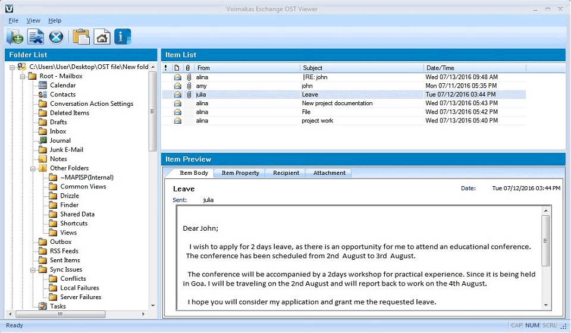This screenshot has height=333, width=571.
Task: Click the paperclip icon on alina's RE: john row
Action: (x=189, y=77)
